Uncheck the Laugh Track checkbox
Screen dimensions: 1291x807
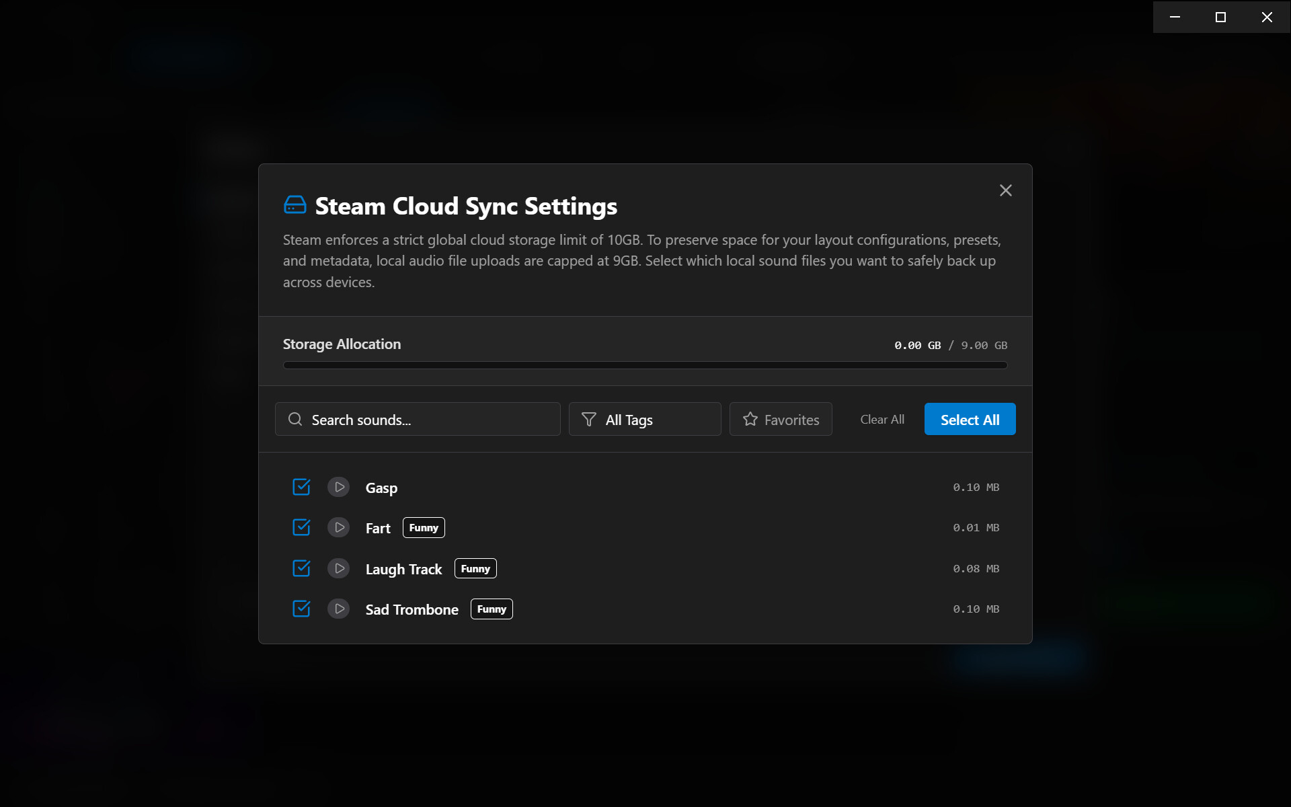coord(301,568)
